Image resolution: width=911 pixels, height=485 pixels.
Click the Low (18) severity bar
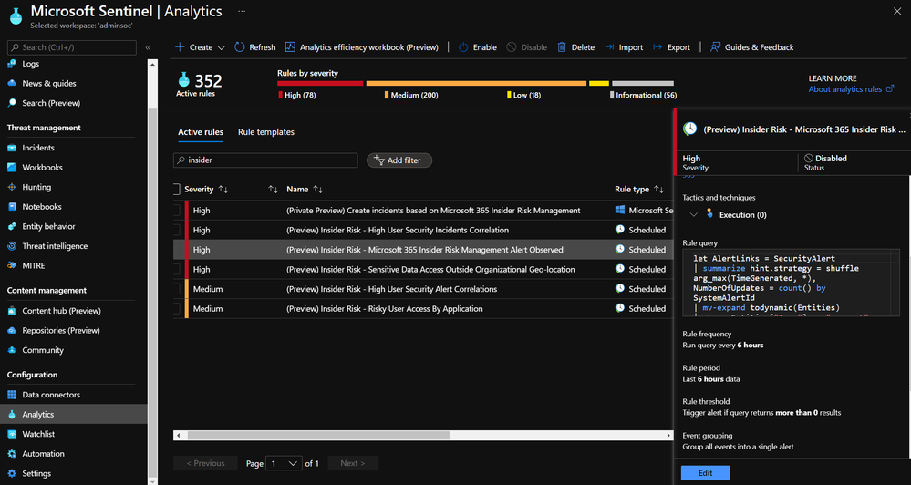[599, 83]
